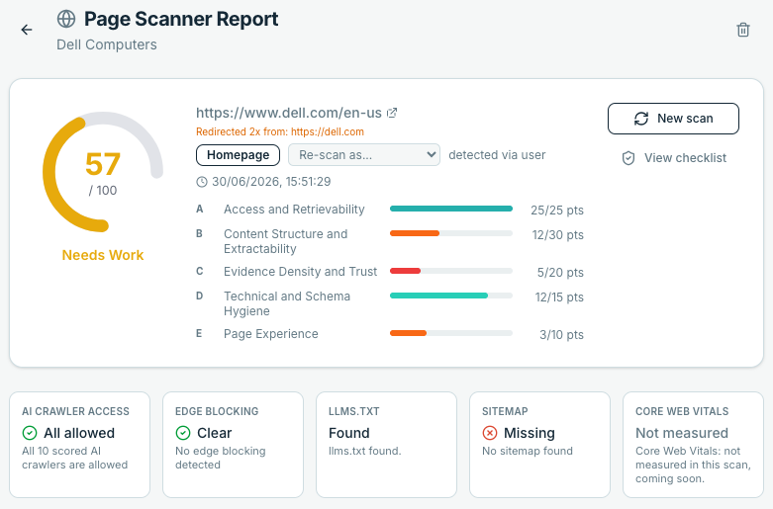The image size is (773, 509).
Task: Open View checklist link
Action: click(673, 158)
